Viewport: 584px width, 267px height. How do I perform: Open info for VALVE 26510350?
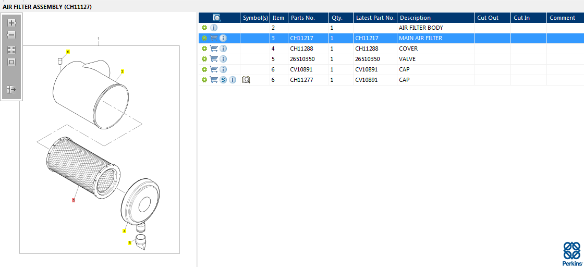point(223,59)
